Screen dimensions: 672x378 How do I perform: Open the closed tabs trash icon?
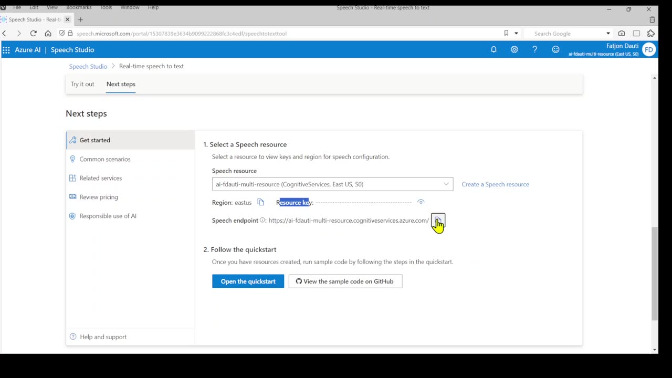[652, 19]
